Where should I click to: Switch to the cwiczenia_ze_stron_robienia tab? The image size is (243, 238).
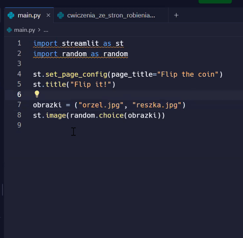pyautogui.click(x=111, y=15)
